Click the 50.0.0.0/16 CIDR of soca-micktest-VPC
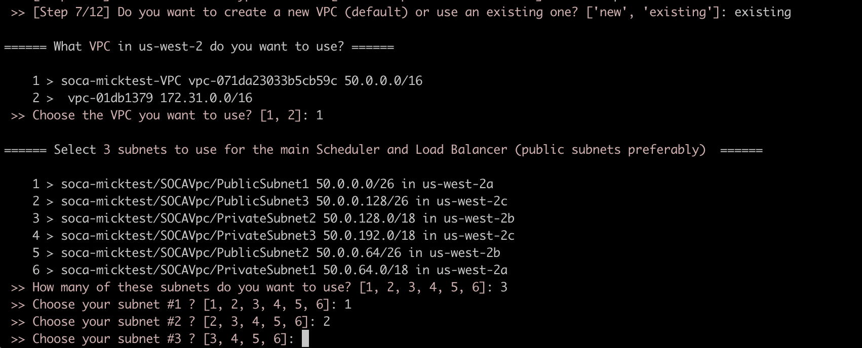The width and height of the screenshot is (862, 348). (383, 81)
